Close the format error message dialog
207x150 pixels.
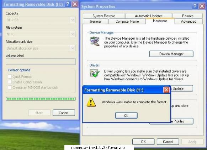166,90
